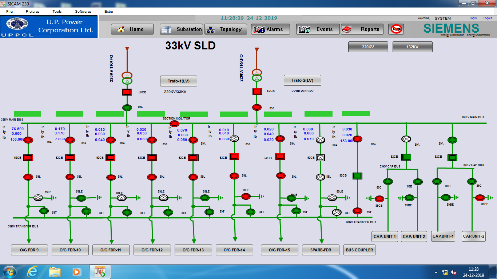Go to the Home screen button
This screenshot has height=279, width=497.
132,29
